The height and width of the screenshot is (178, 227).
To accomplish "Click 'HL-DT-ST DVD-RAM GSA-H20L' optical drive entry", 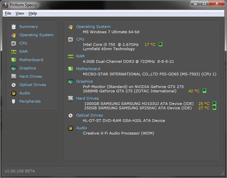I will coord(124,121).
